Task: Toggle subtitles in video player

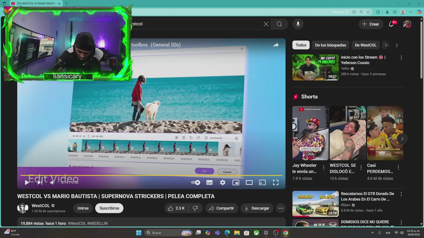Action: coord(209,182)
